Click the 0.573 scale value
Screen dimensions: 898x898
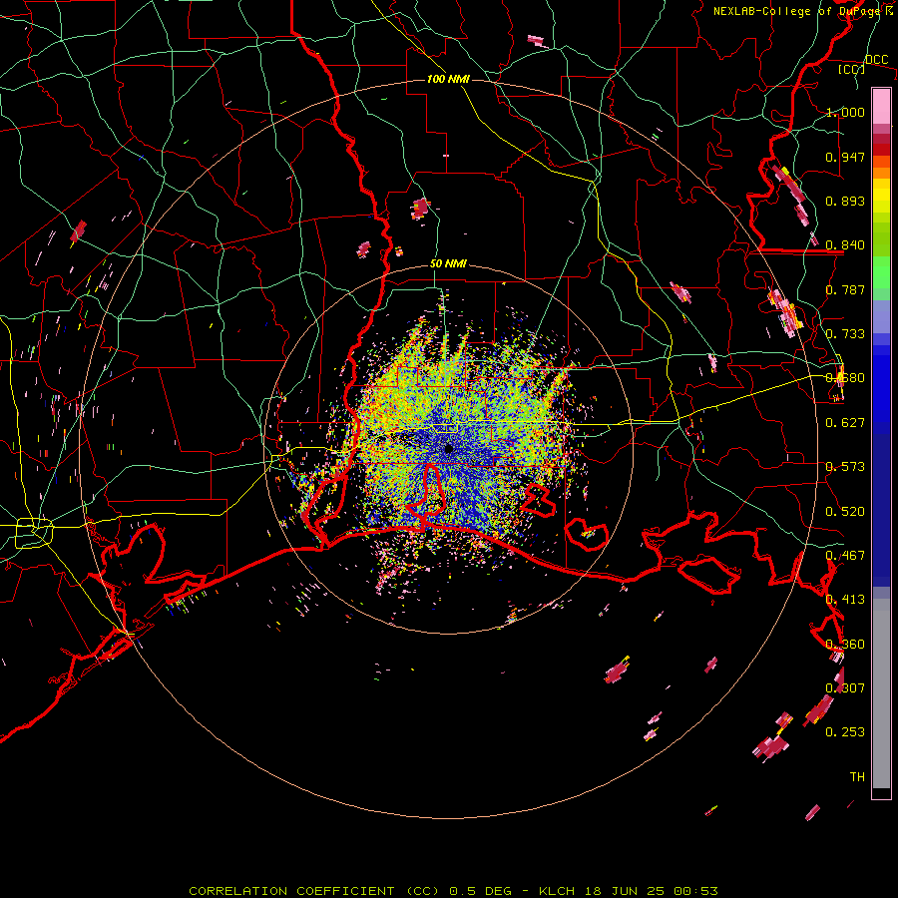[845, 467]
